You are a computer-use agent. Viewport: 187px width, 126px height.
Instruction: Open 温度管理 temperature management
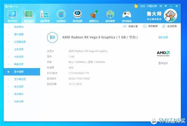(45, 16)
